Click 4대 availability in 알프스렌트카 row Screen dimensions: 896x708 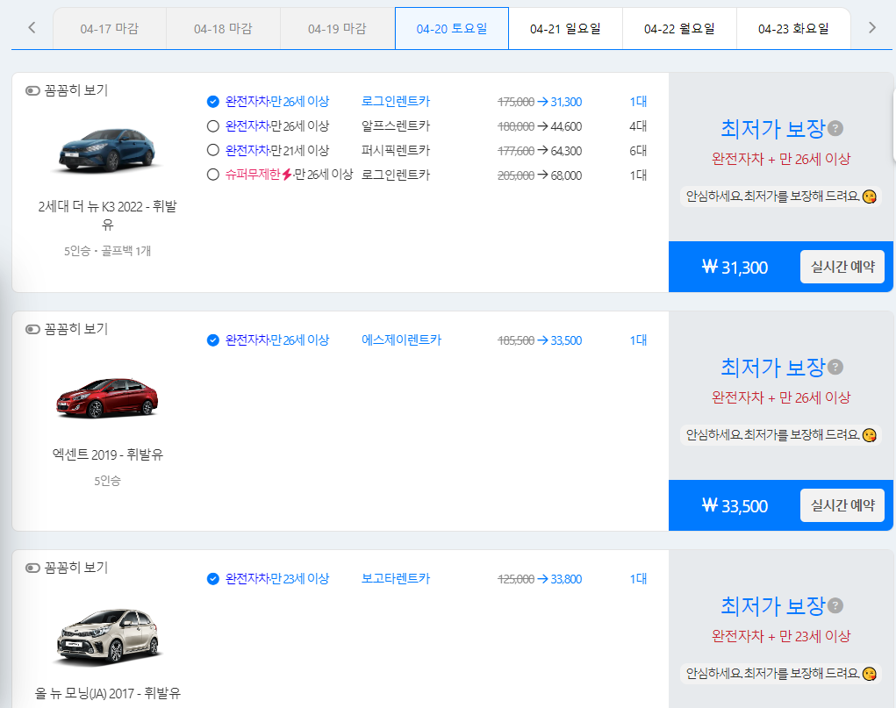coord(638,125)
